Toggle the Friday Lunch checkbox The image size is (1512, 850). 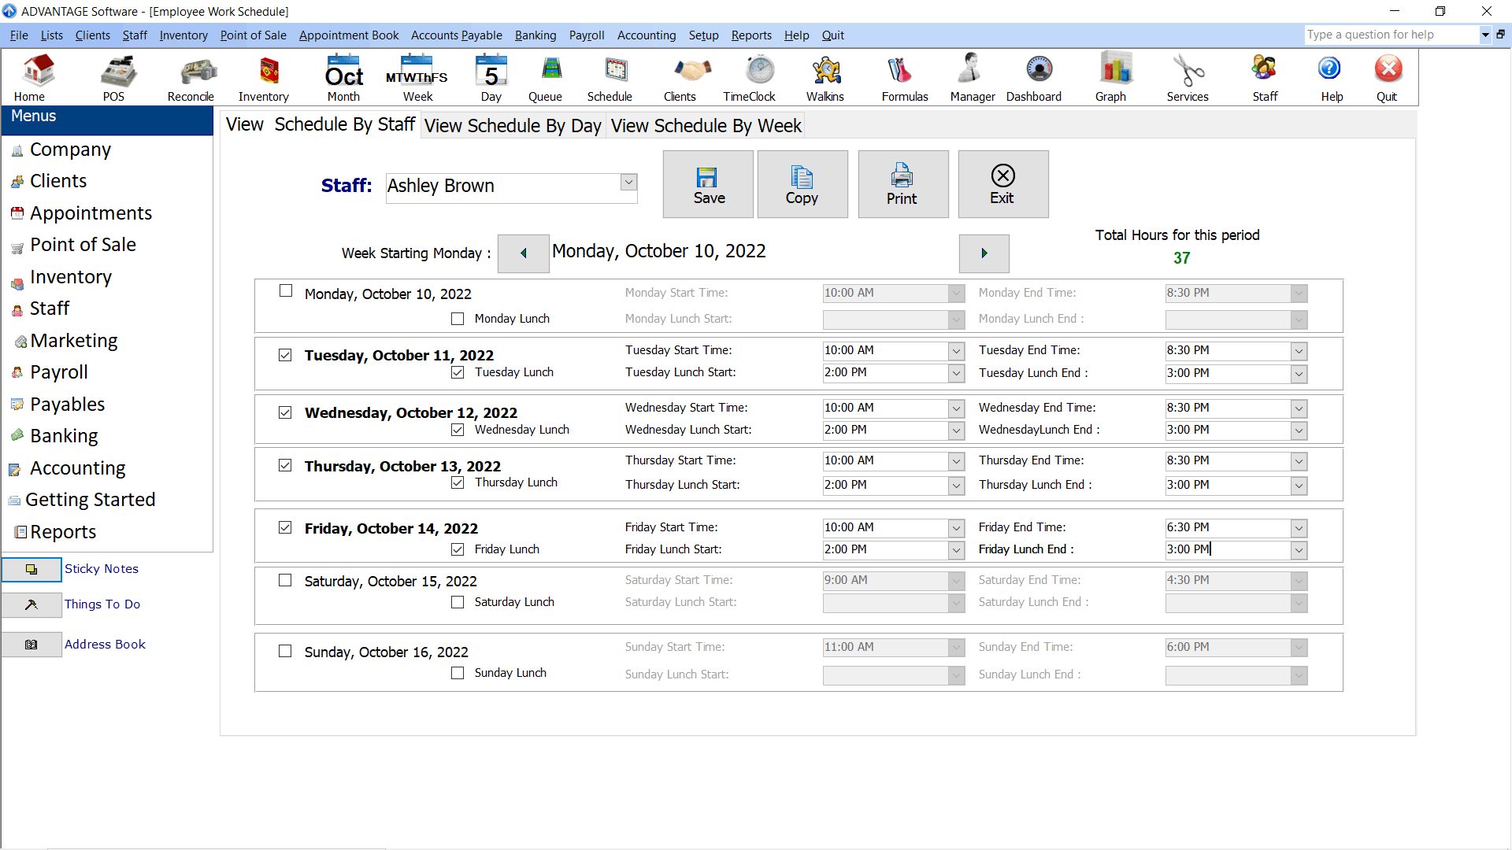tap(458, 549)
